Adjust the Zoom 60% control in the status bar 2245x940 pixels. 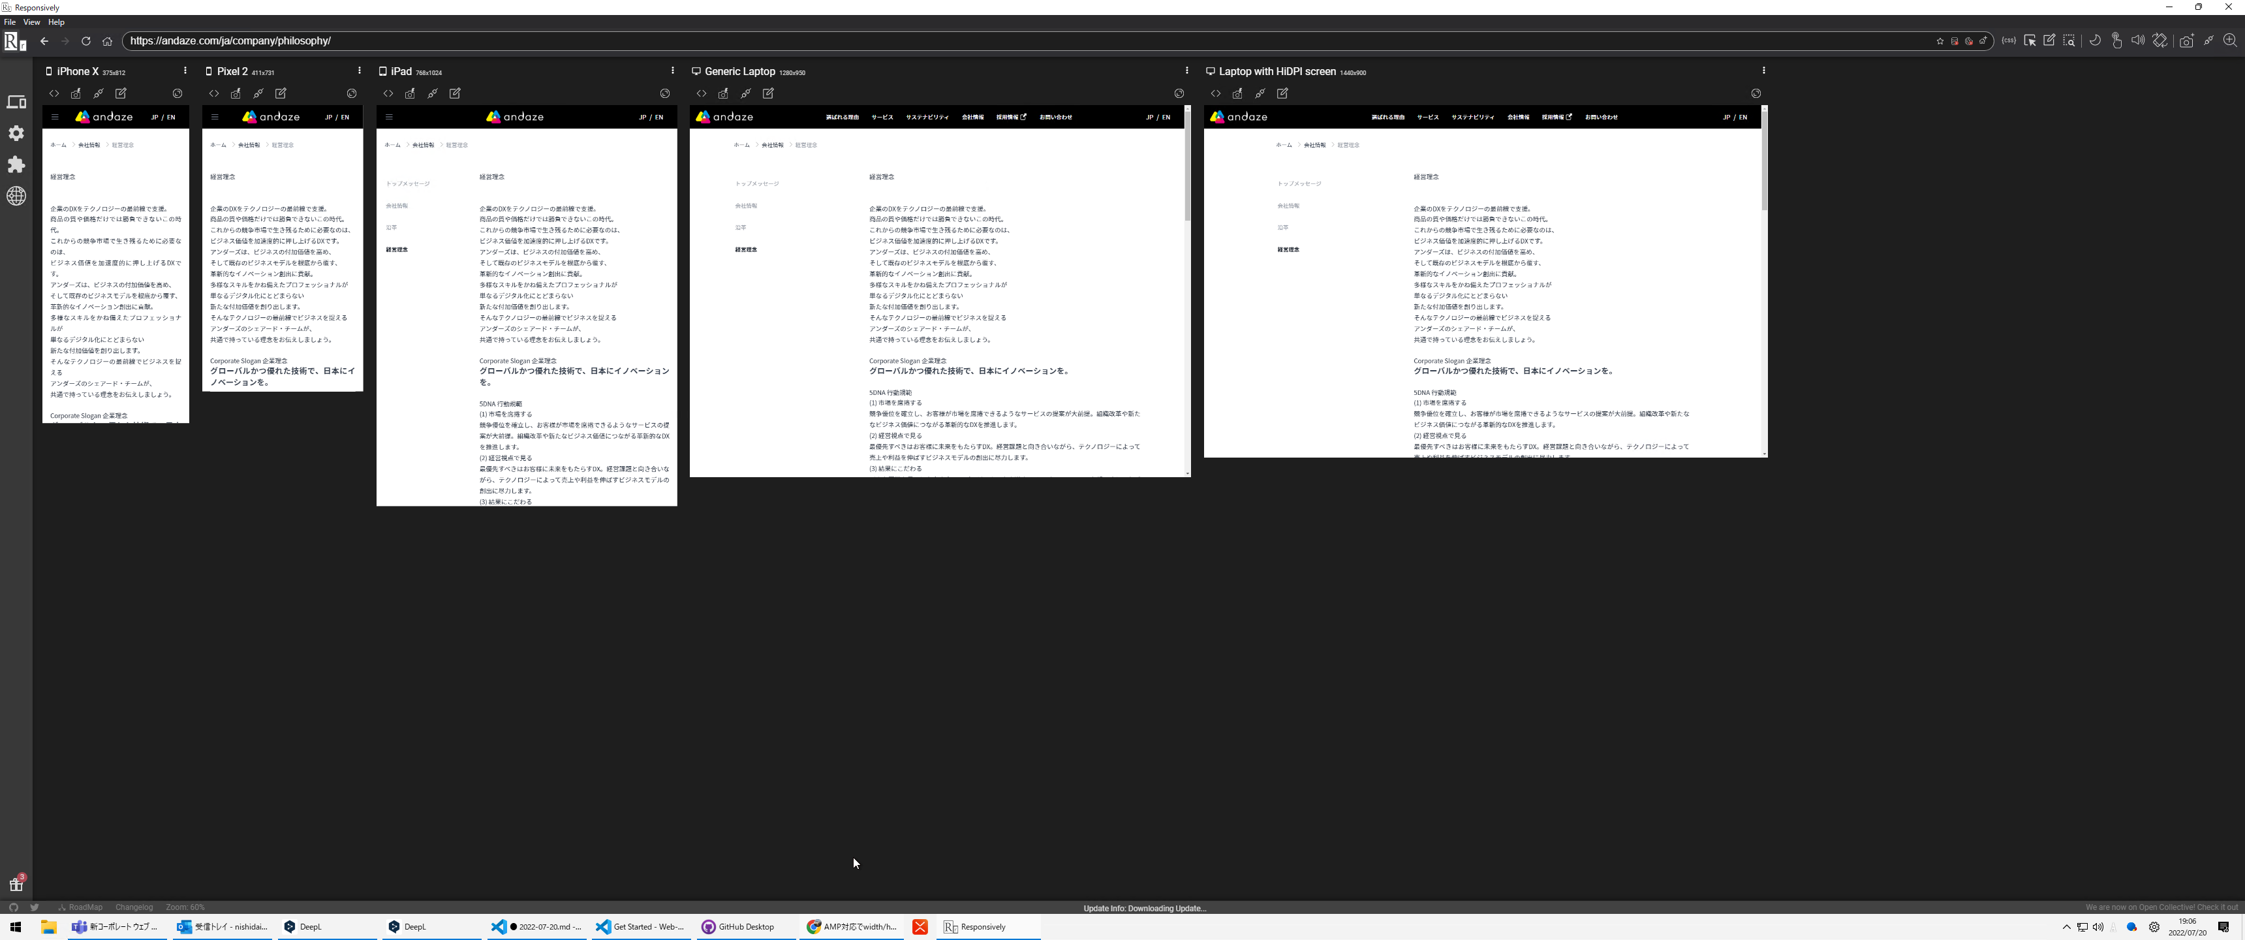184,908
